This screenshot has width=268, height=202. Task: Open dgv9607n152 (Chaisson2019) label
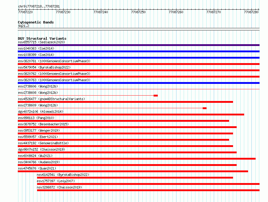(42, 149)
